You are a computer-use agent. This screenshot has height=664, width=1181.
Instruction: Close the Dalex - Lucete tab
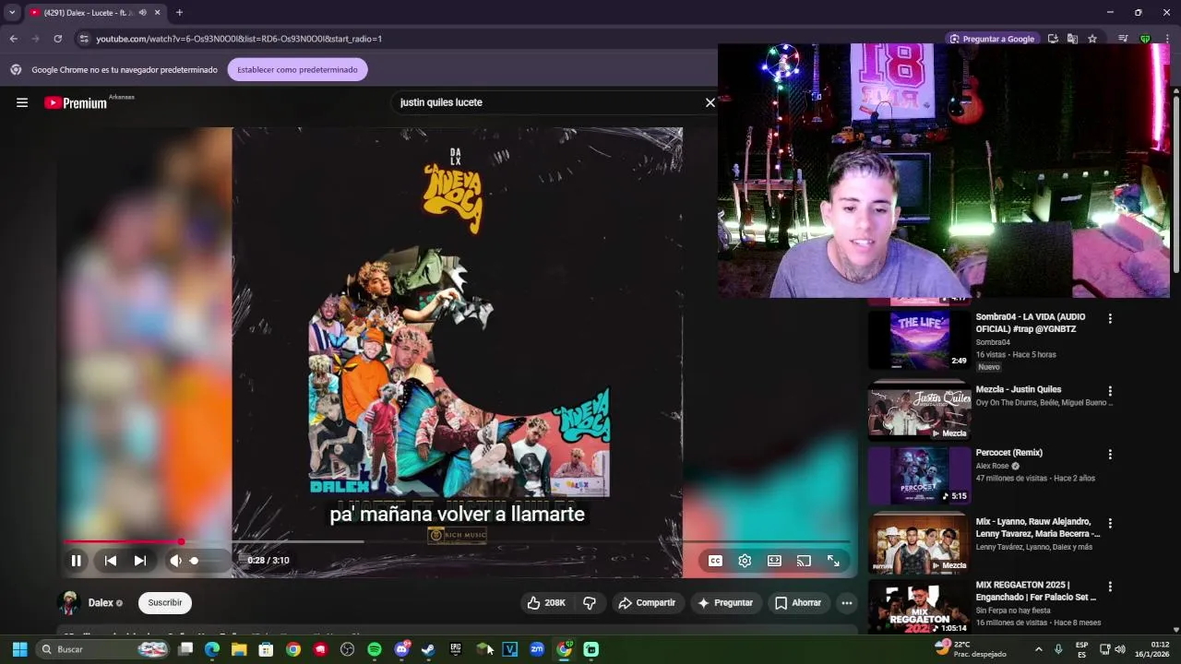(157, 13)
